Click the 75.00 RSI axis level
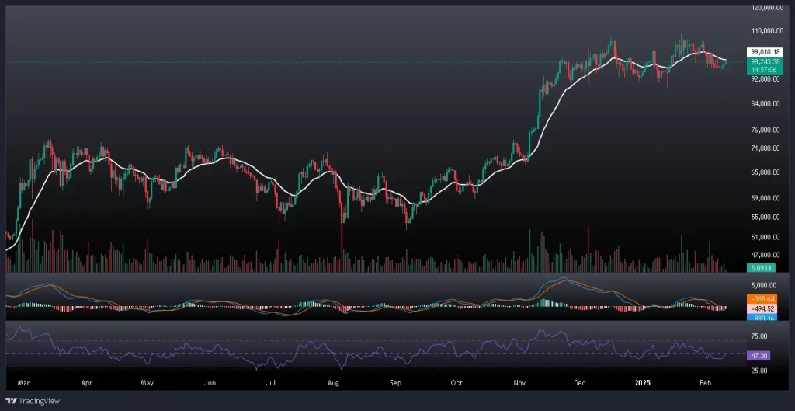The width and height of the screenshot is (795, 411). tap(759, 336)
